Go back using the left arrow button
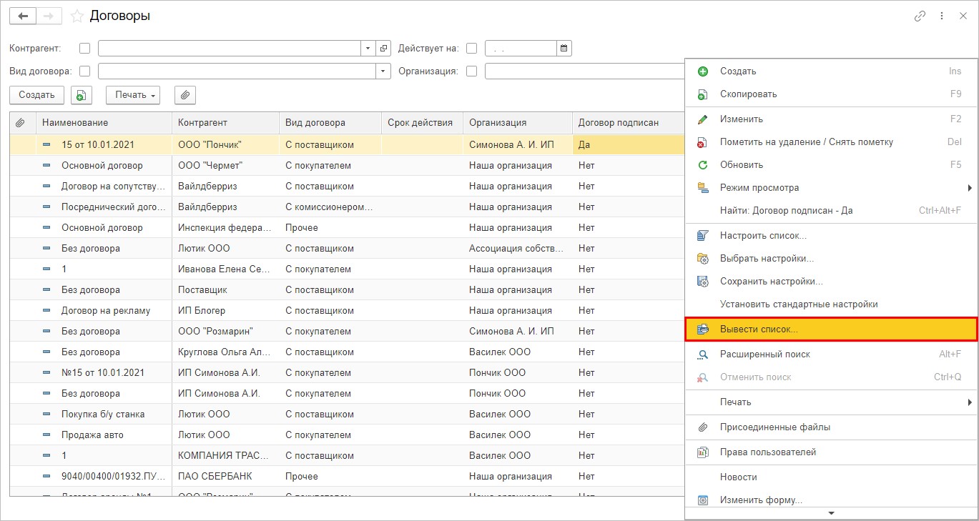979x521 pixels. (x=23, y=16)
